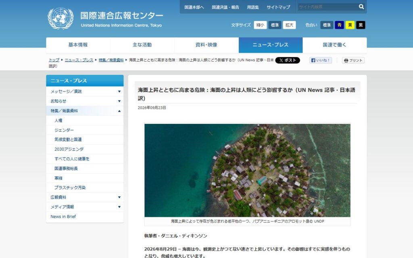
Task: Click the article date 2026年09月23日
Action: point(152,108)
